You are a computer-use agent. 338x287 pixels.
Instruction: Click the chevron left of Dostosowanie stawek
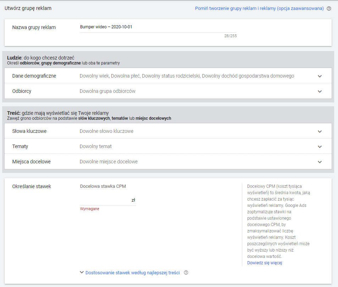click(82, 272)
